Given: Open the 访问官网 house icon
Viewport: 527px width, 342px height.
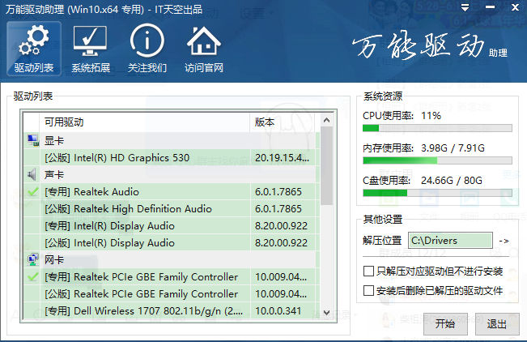Looking at the screenshot, I should pos(203,41).
